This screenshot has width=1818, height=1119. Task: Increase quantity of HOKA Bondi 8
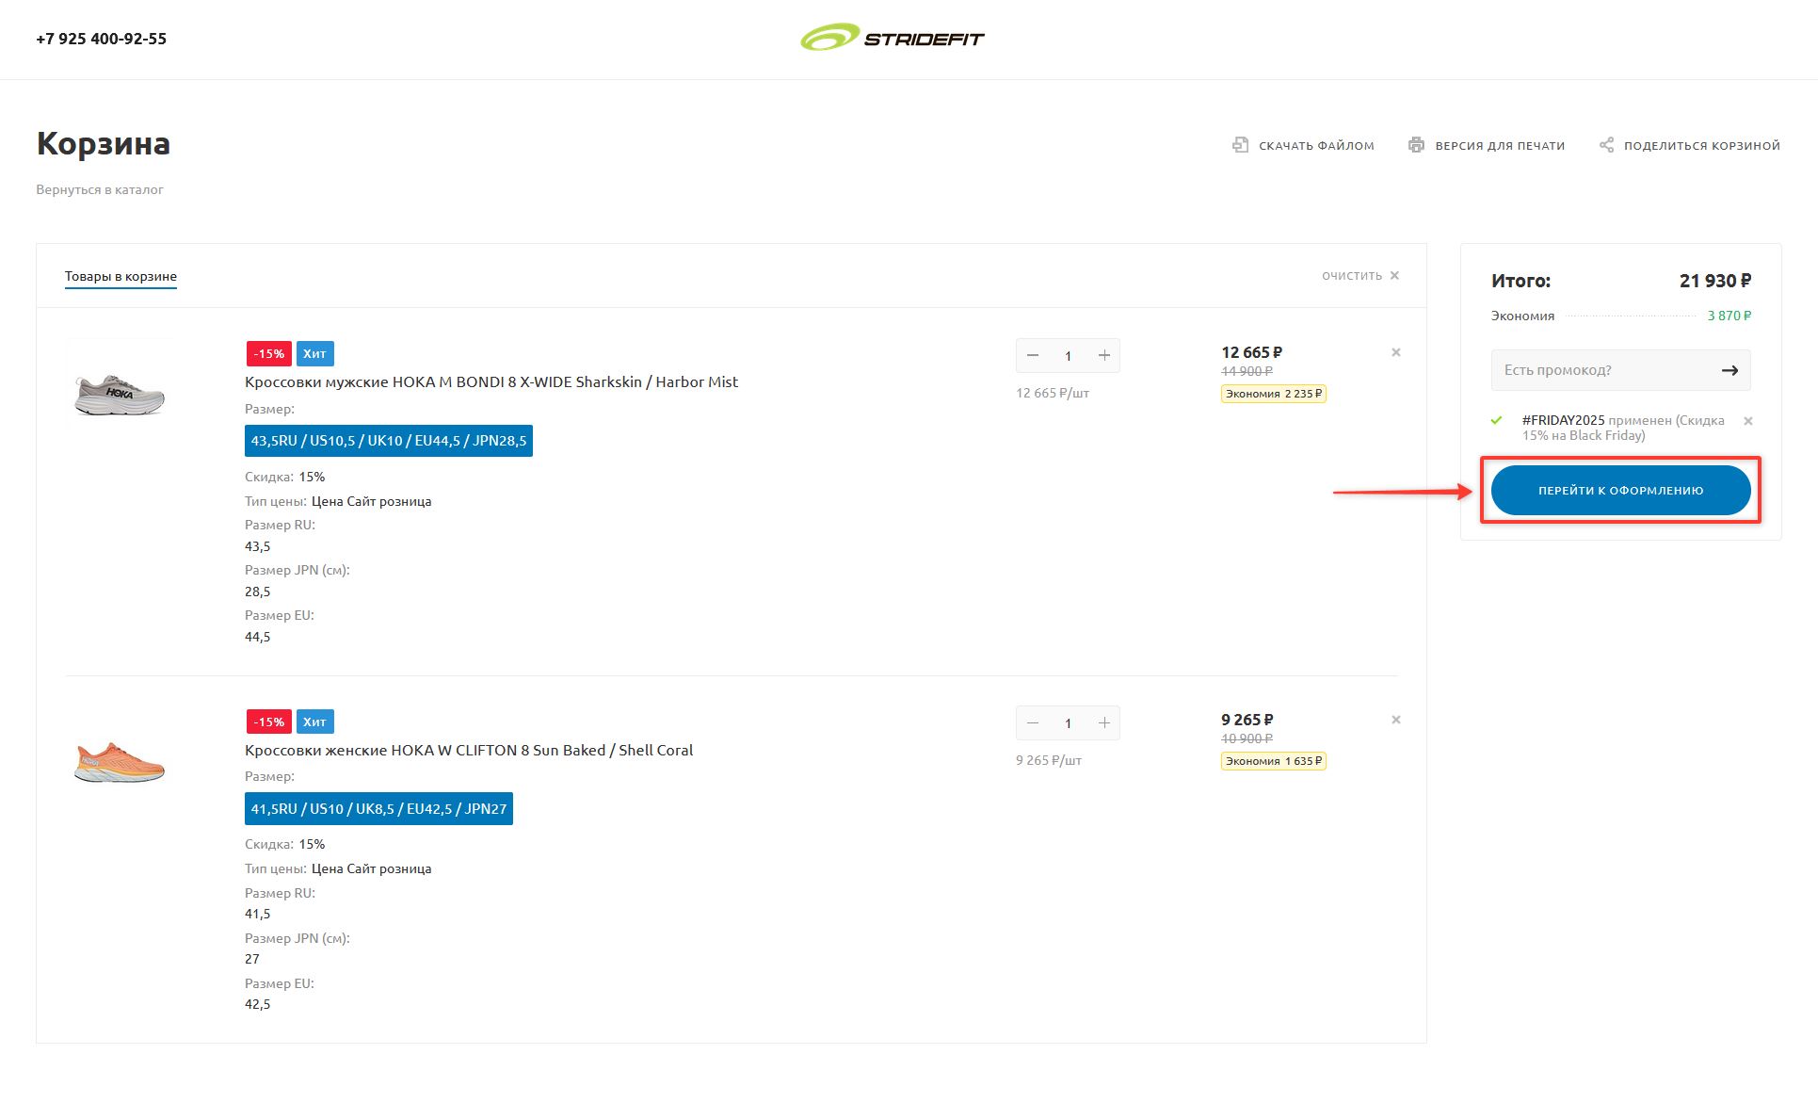click(1104, 355)
